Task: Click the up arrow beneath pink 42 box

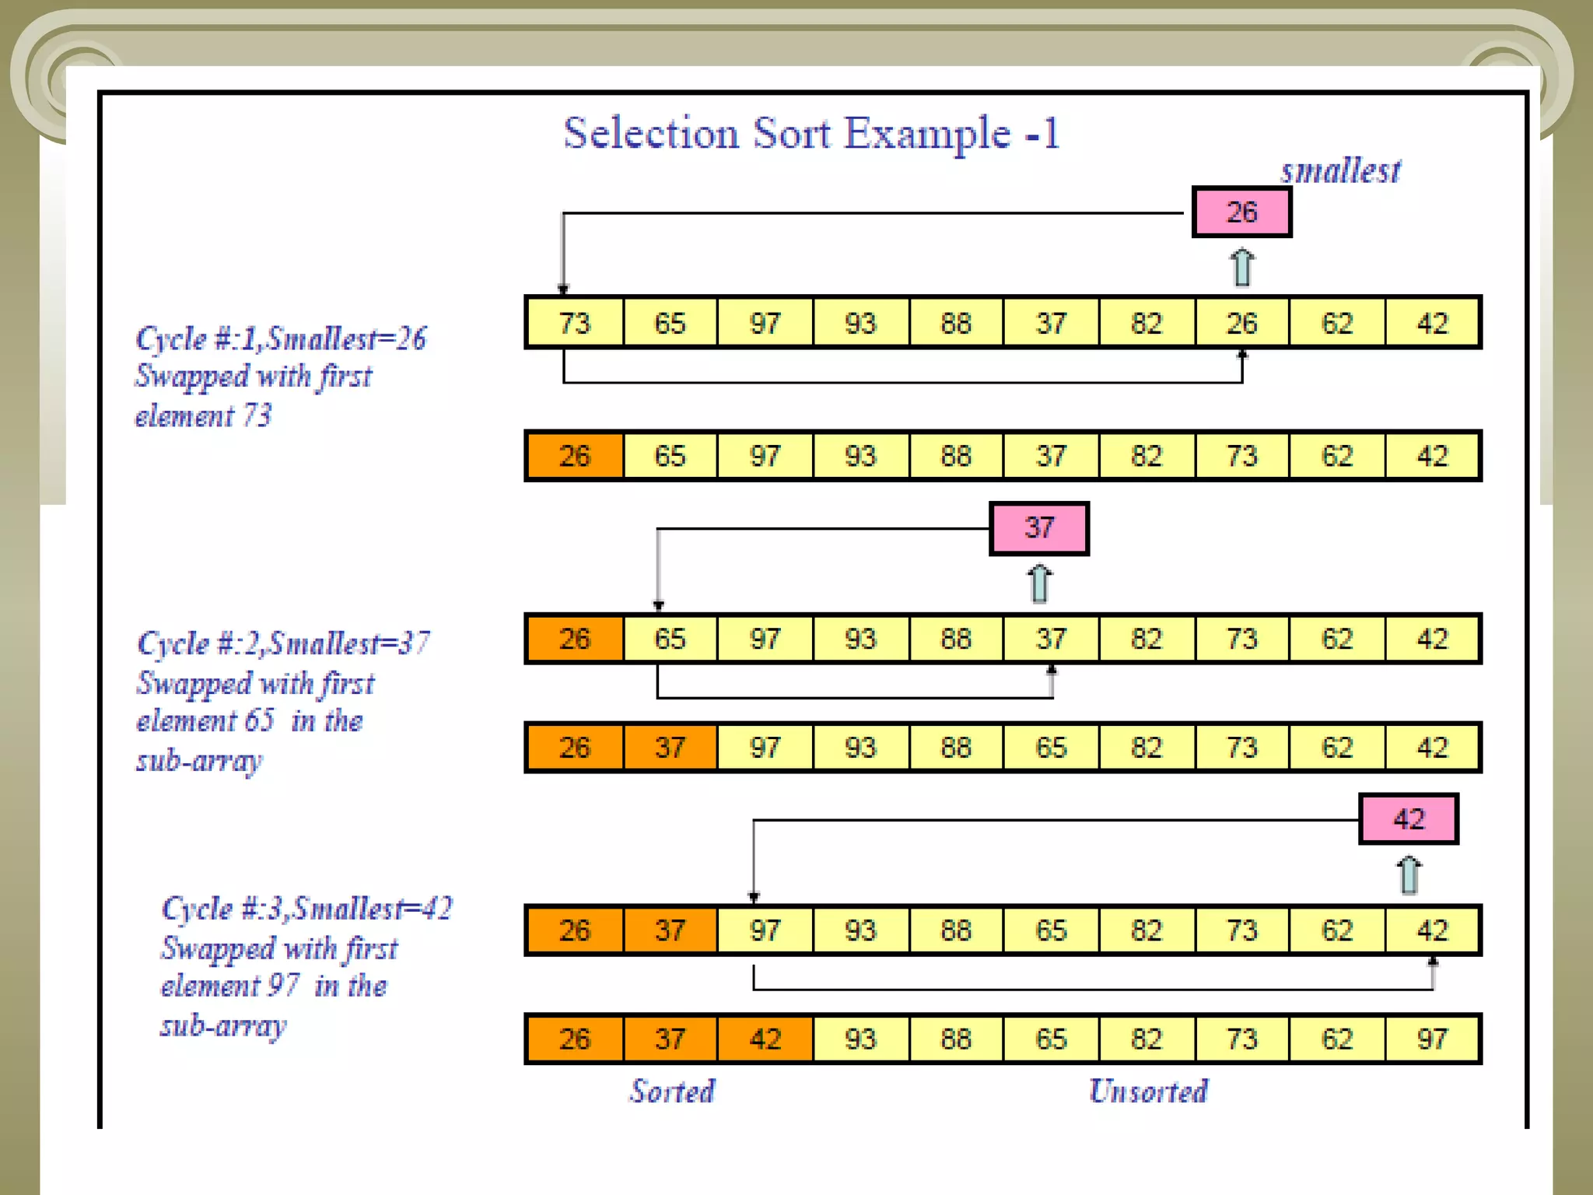Action: 1409,875
